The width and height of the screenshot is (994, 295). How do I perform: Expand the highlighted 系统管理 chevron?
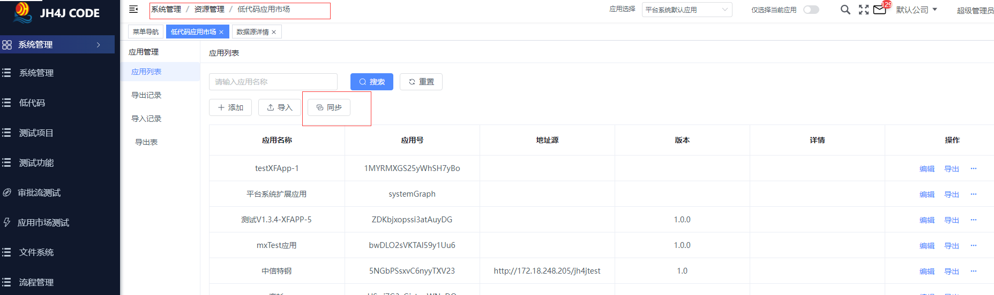click(x=99, y=45)
